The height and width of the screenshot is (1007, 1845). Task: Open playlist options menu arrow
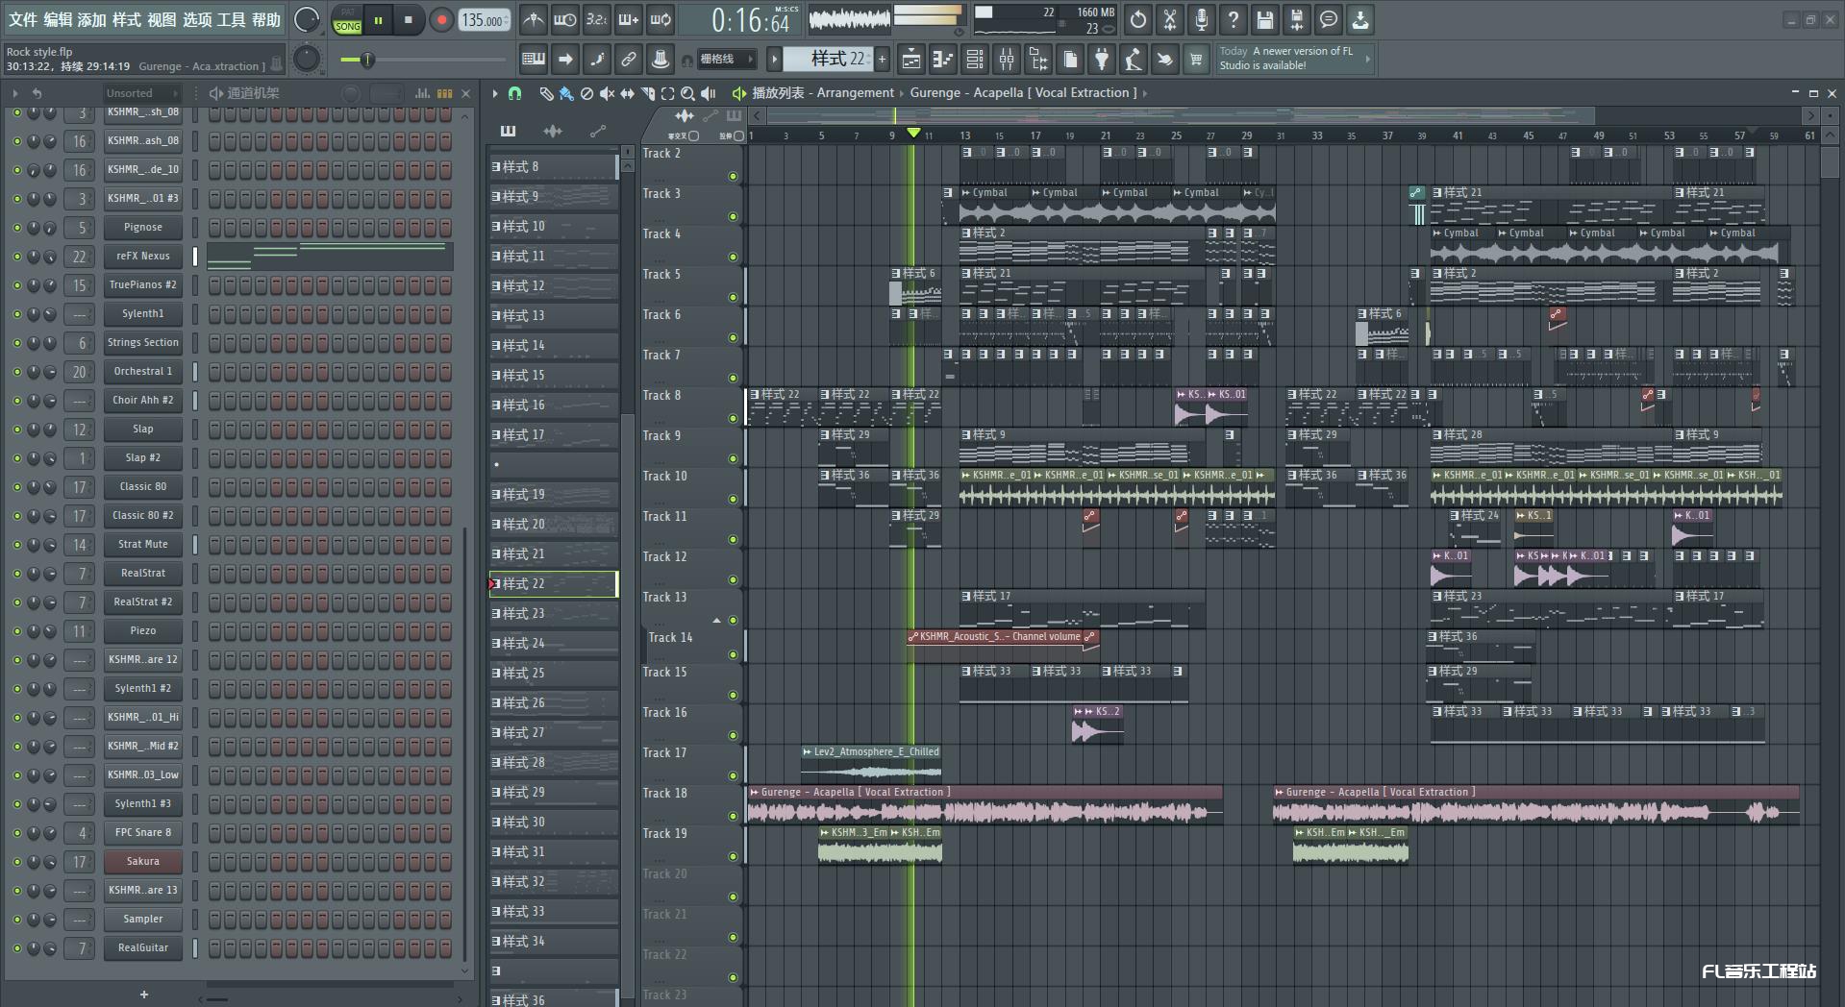pos(494,93)
